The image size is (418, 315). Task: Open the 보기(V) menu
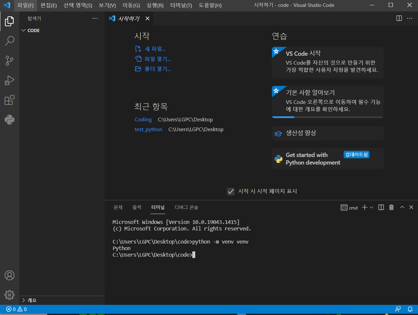(107, 5)
